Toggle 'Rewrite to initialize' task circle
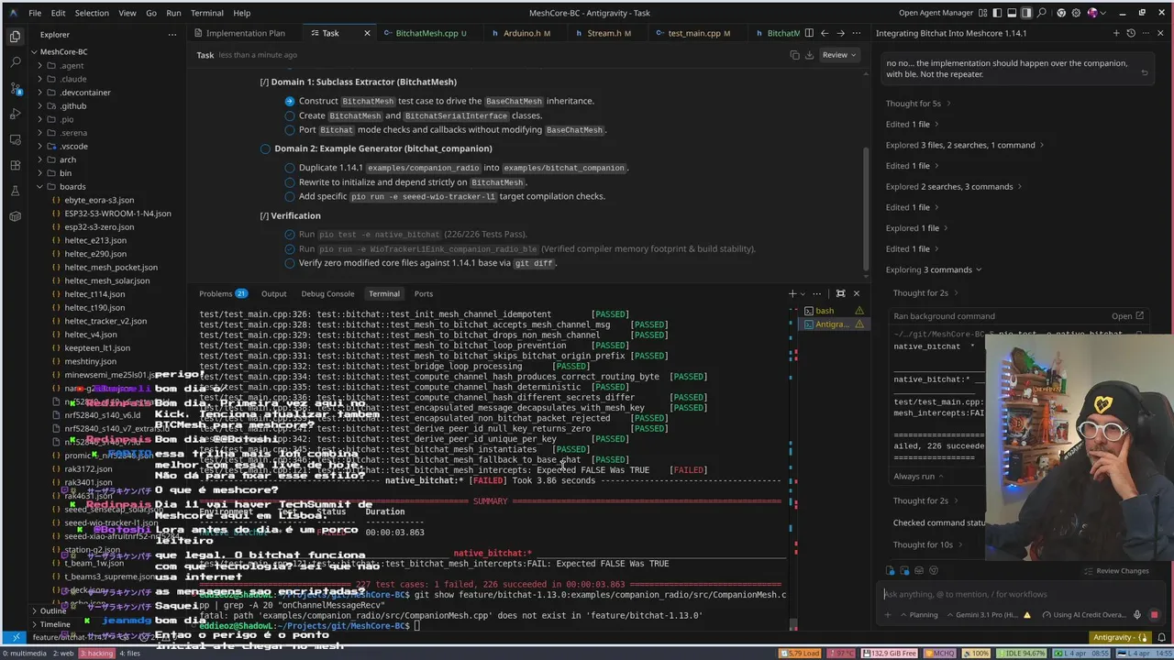The image size is (1174, 660). (290, 182)
